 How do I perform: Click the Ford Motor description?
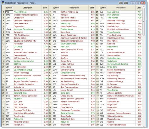point(18,44)
